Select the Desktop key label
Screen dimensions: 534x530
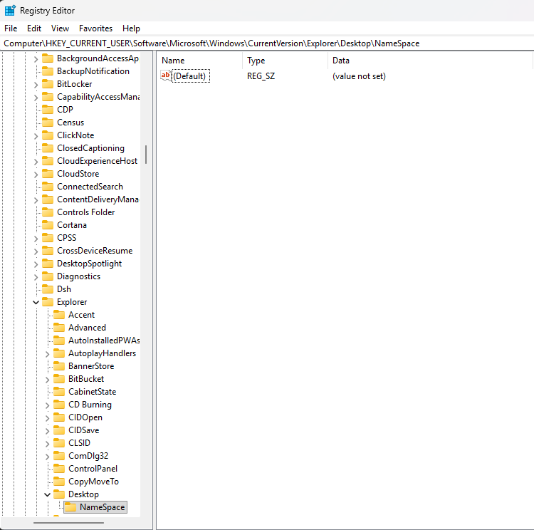83,494
